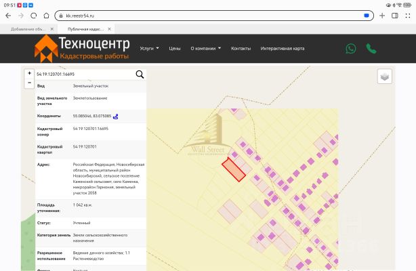The height and width of the screenshot is (271, 416).
Task: Zoom out the map with minus button
Action: 29,83
